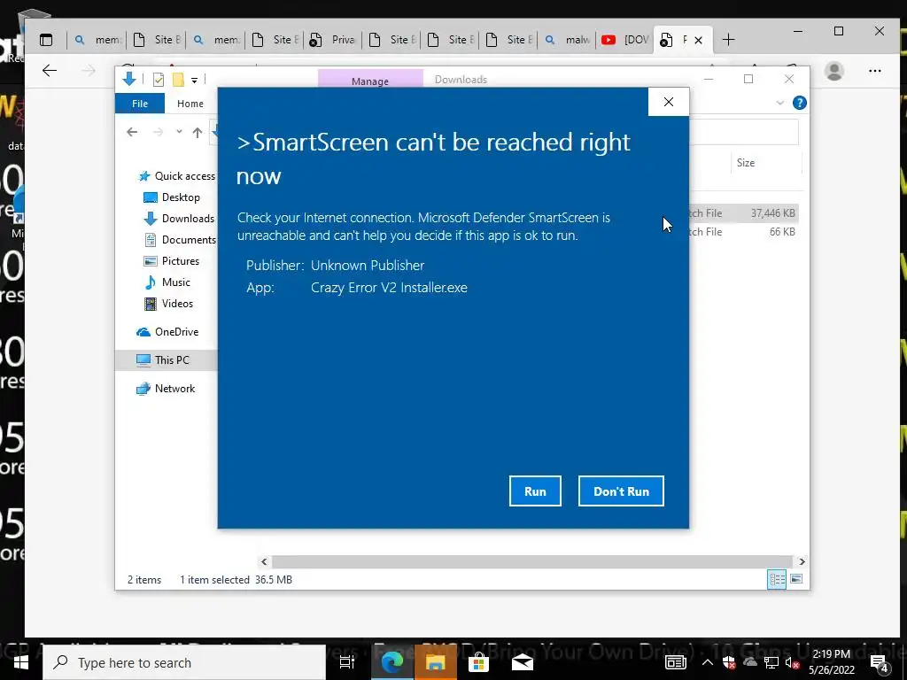Viewport: 907px width, 680px height.
Task: Click the Don't Run button
Action: pyautogui.click(x=621, y=491)
